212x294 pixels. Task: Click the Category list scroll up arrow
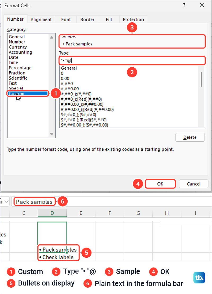tap(52, 37)
